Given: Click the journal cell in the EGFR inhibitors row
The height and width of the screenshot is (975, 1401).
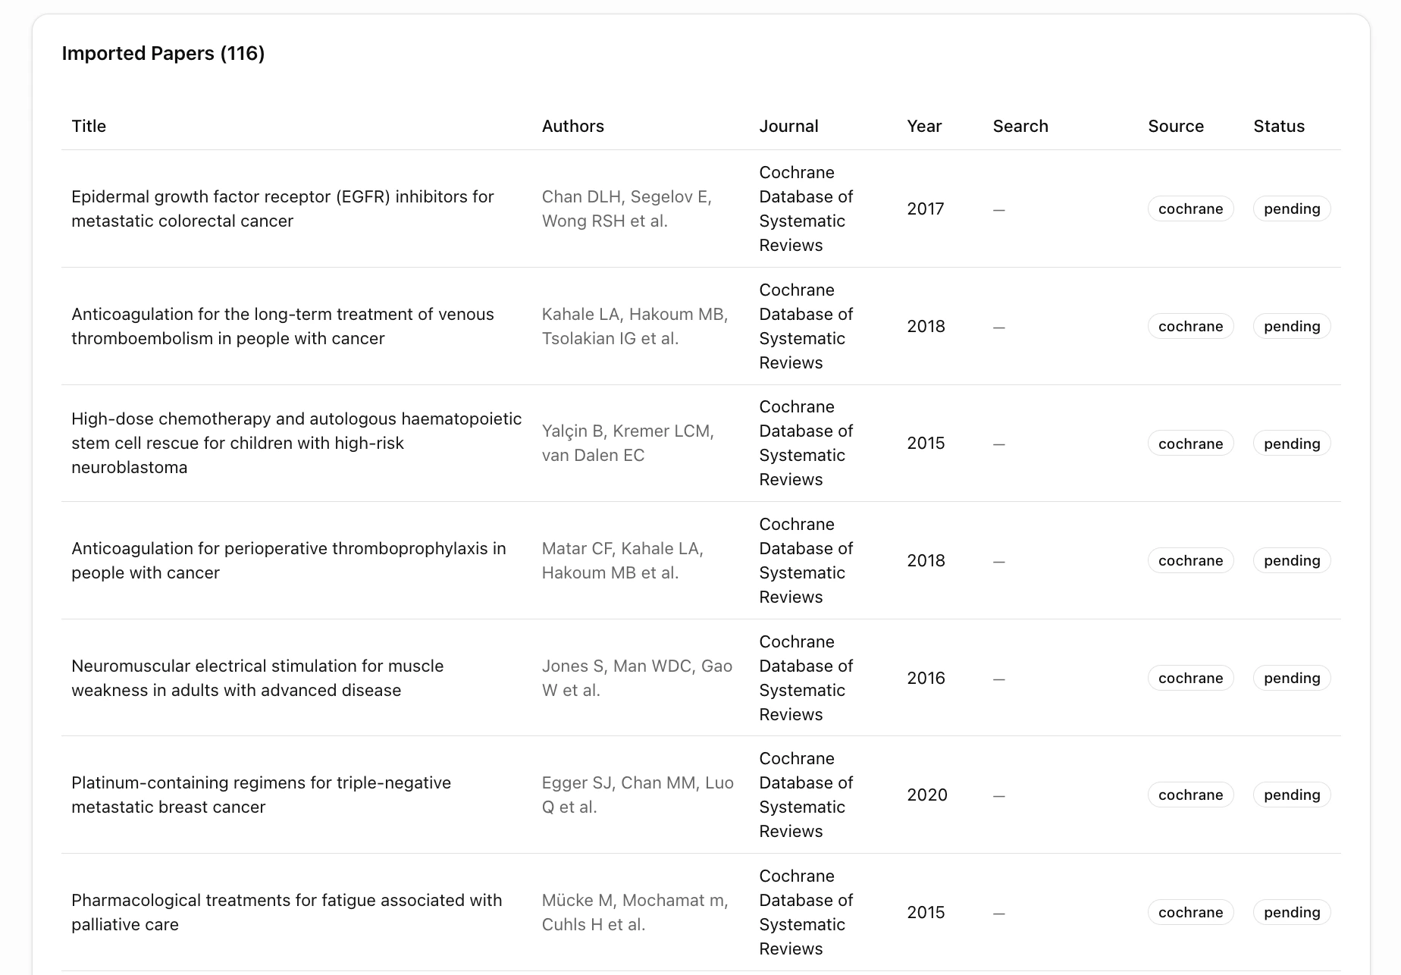Looking at the screenshot, I should pyautogui.click(x=806, y=208).
